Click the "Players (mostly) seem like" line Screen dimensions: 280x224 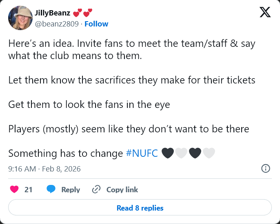[129, 129]
